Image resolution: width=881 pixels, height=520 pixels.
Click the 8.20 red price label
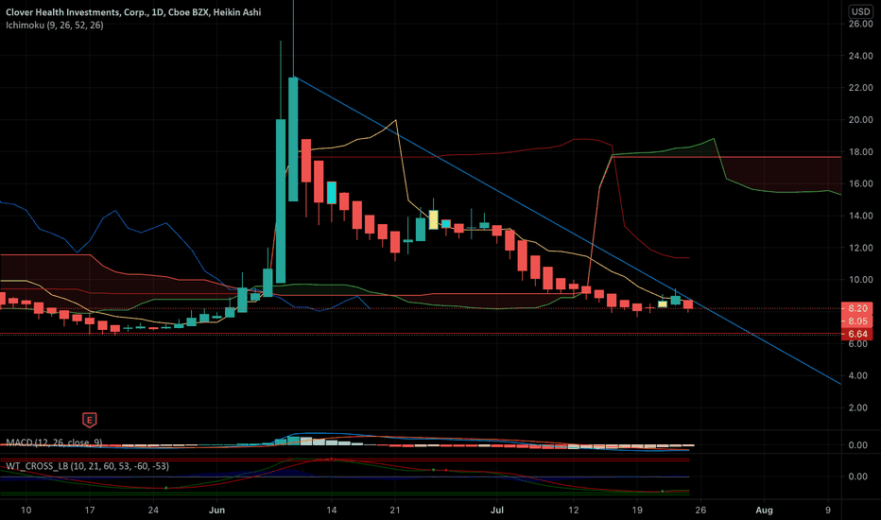857,308
